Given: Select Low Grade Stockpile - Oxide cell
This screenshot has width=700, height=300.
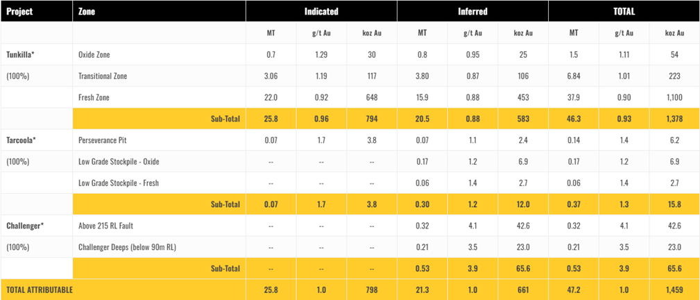Looking at the screenshot, I should tap(119, 162).
